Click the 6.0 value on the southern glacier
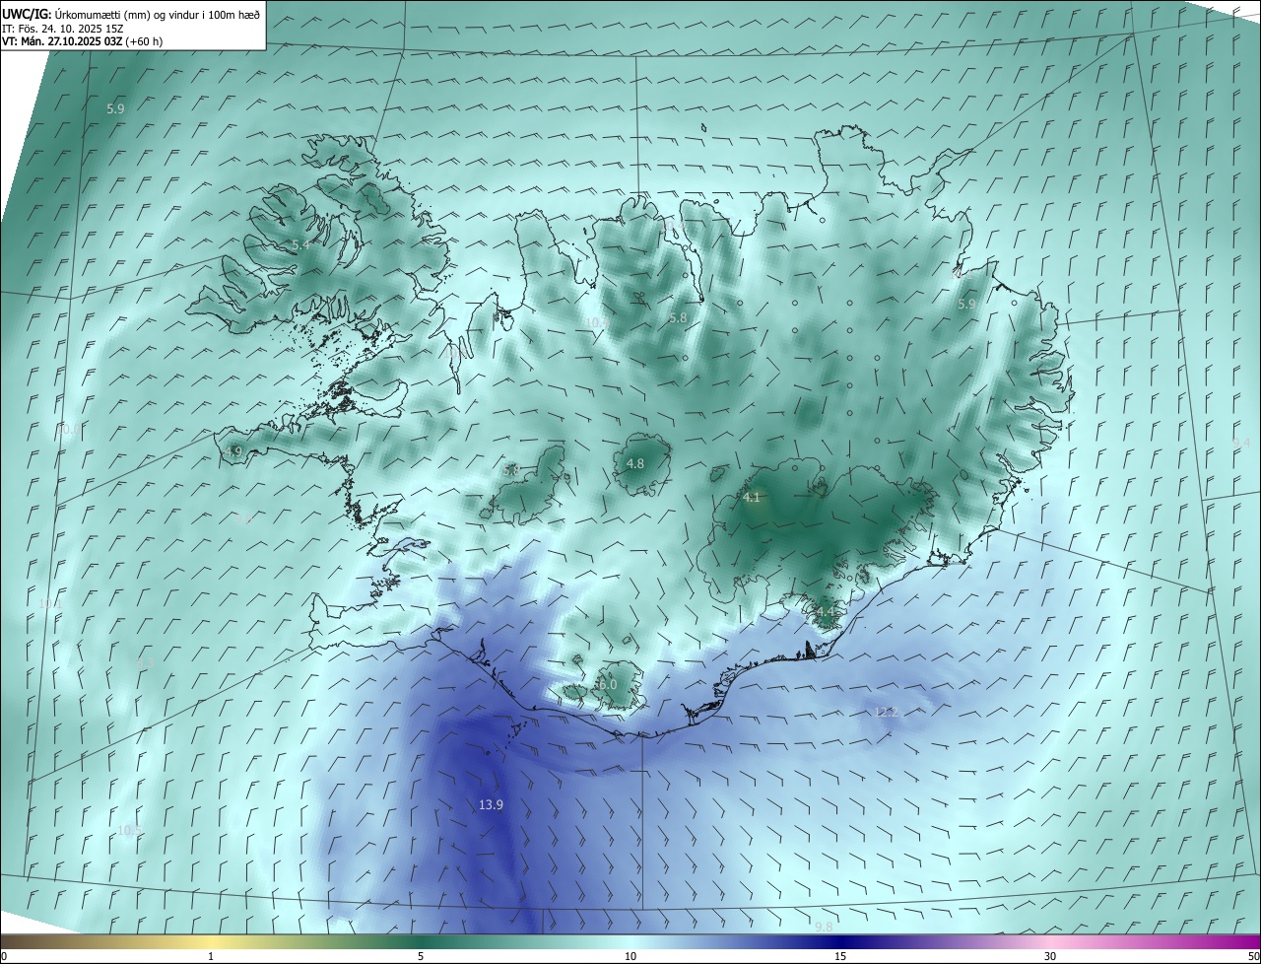 (608, 684)
